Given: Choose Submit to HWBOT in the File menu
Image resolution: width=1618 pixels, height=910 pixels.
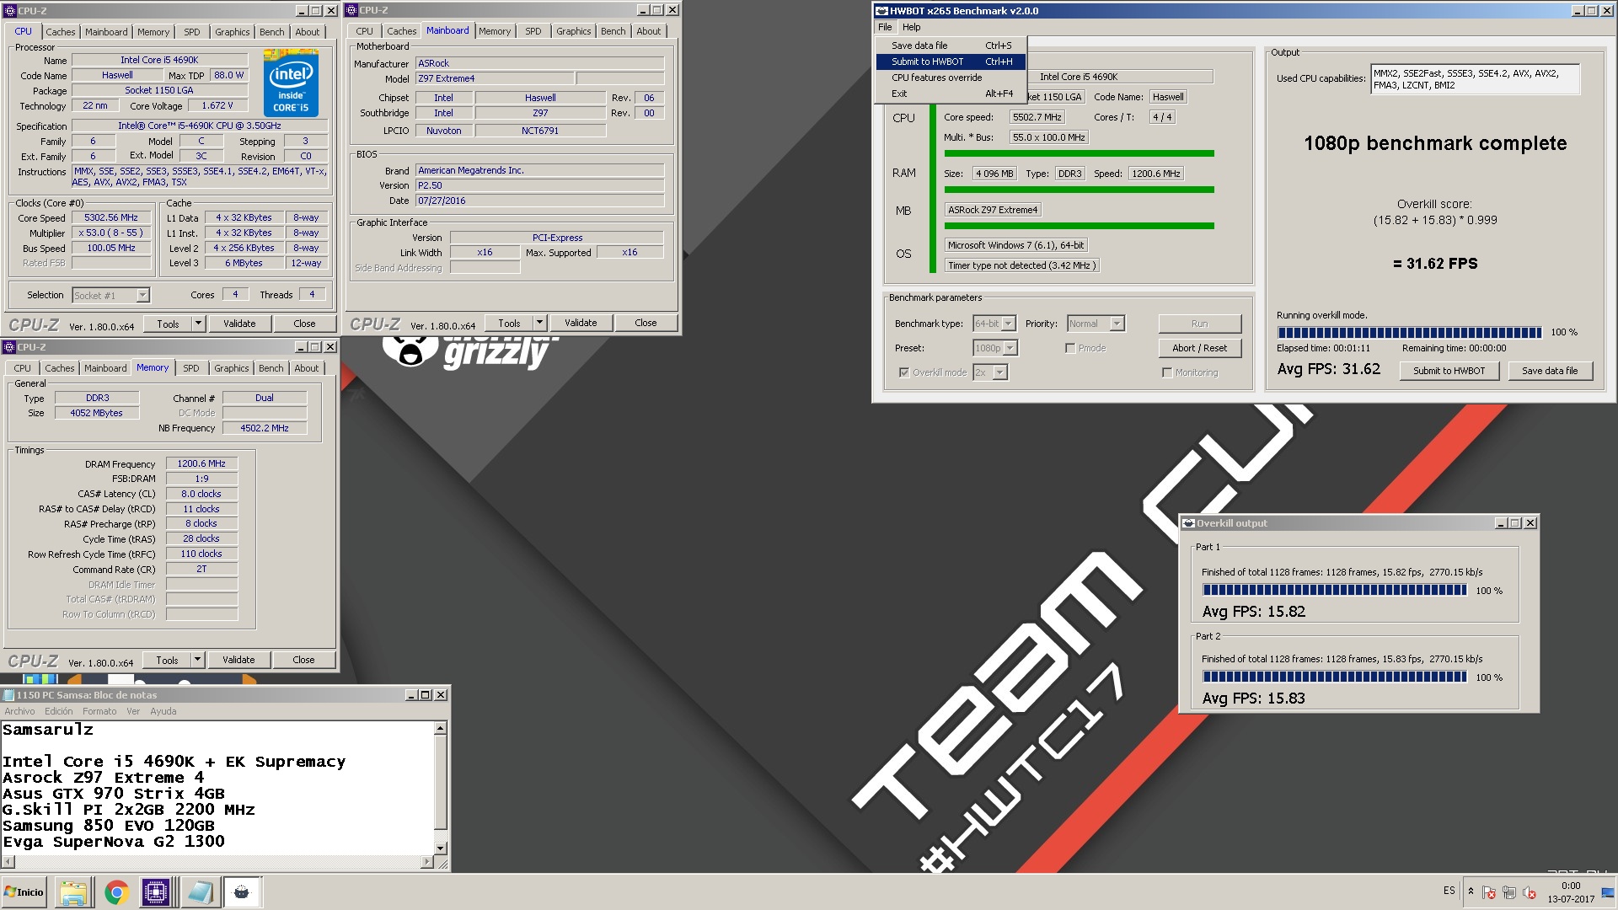Looking at the screenshot, I should click(x=951, y=62).
